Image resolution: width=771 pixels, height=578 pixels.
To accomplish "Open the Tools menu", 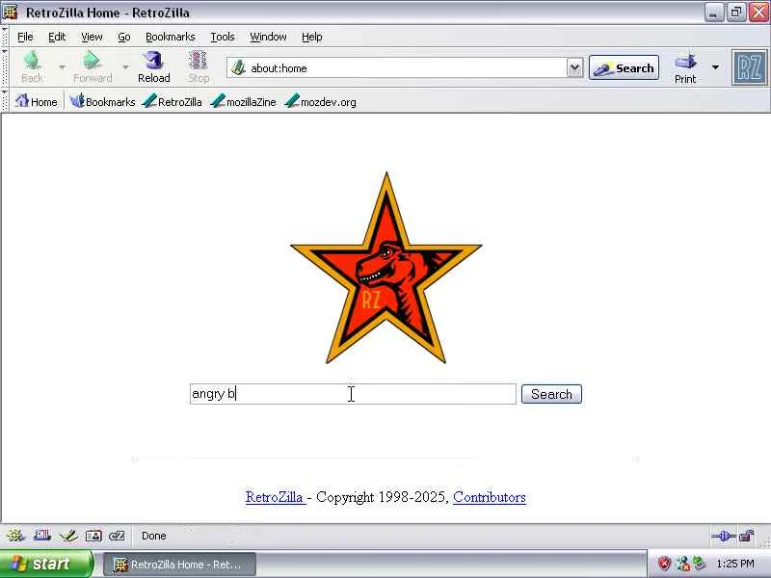I will click(x=223, y=37).
